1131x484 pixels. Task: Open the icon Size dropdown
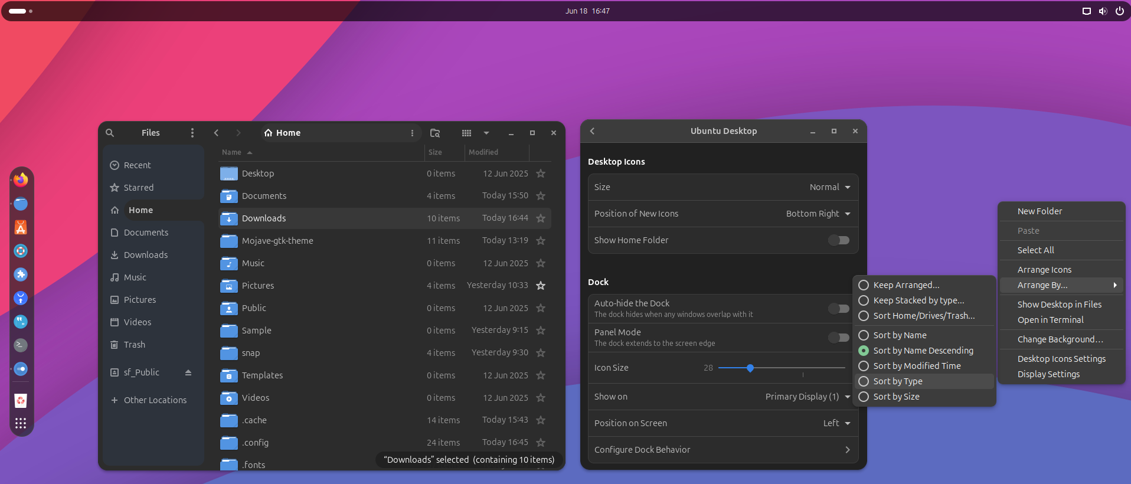coord(830,187)
